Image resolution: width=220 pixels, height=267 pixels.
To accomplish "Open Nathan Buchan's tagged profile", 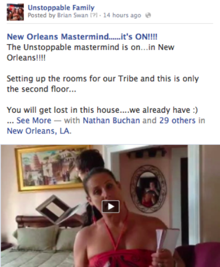I will point(111,120).
